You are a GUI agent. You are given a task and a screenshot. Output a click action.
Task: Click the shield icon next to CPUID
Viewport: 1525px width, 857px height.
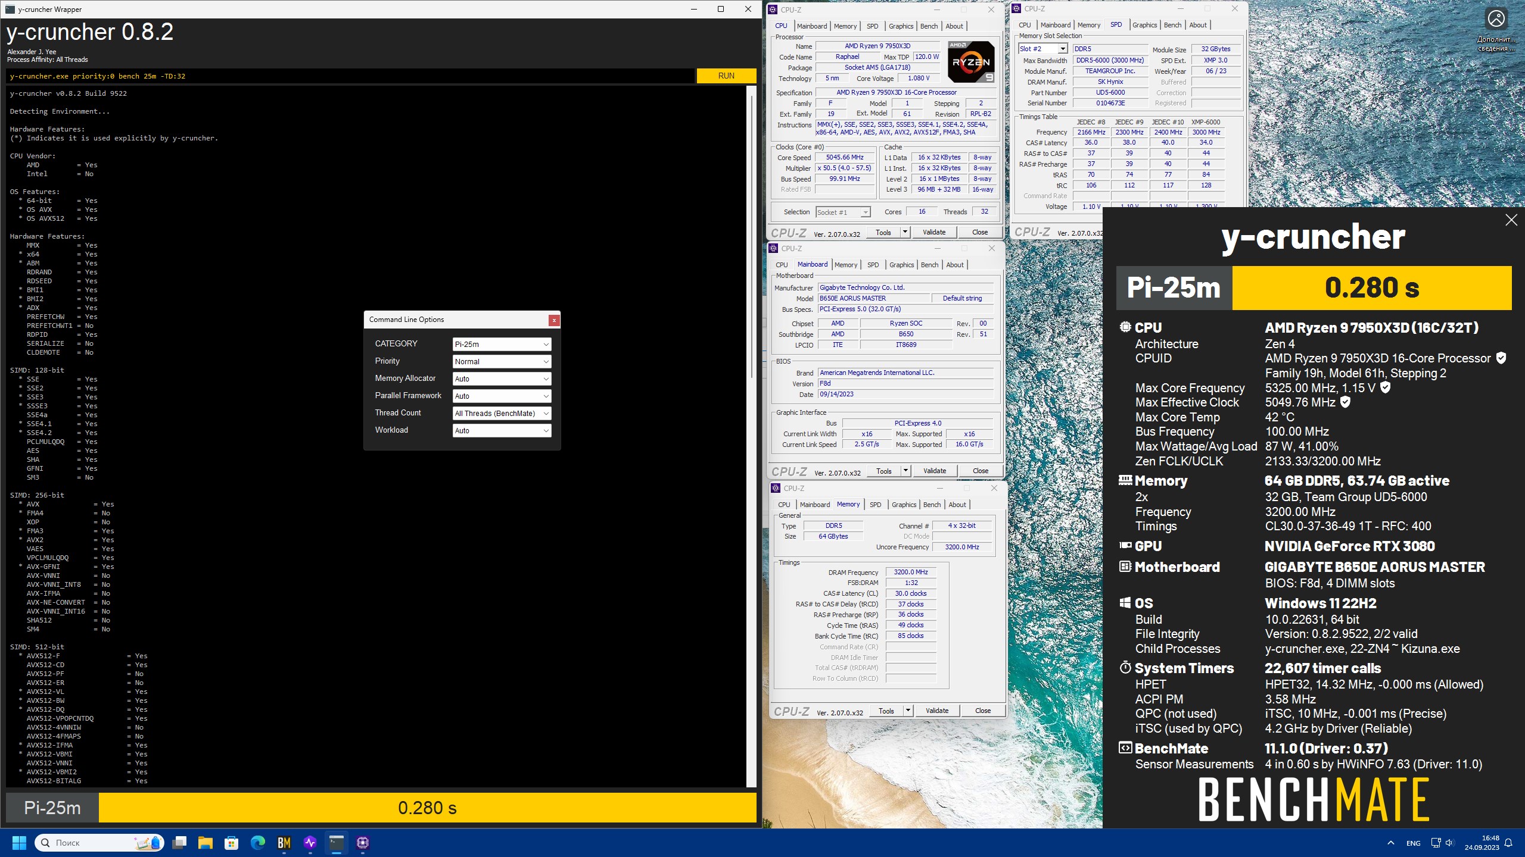pos(1501,358)
